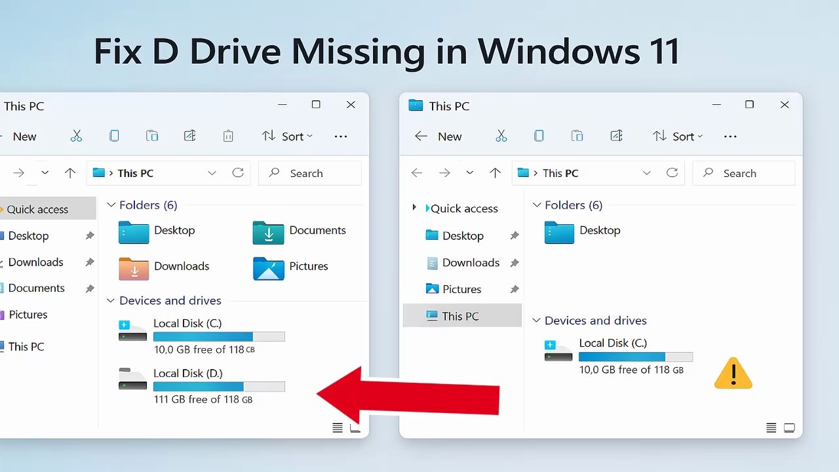This screenshot has width=839, height=472.
Task: Expand Quick access tree in right window
Action: point(414,208)
